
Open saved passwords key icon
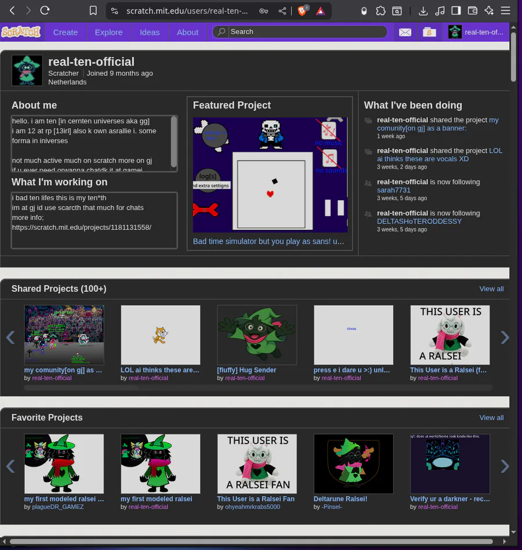[x=264, y=11]
